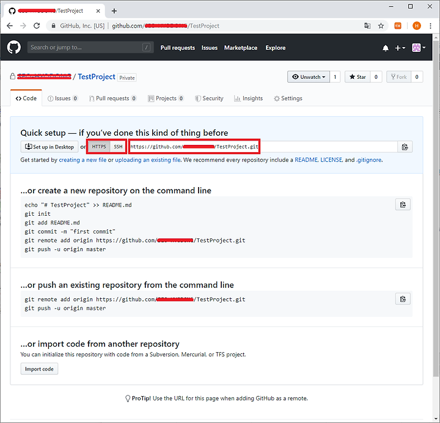This screenshot has width=440, height=423.
Task: Select the SSH protocol toggle
Action: pyautogui.click(x=118, y=147)
